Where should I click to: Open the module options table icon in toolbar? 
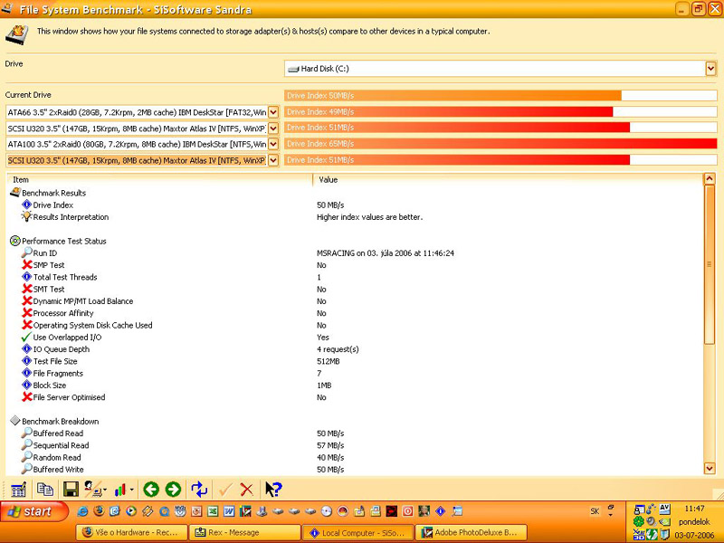(18, 490)
